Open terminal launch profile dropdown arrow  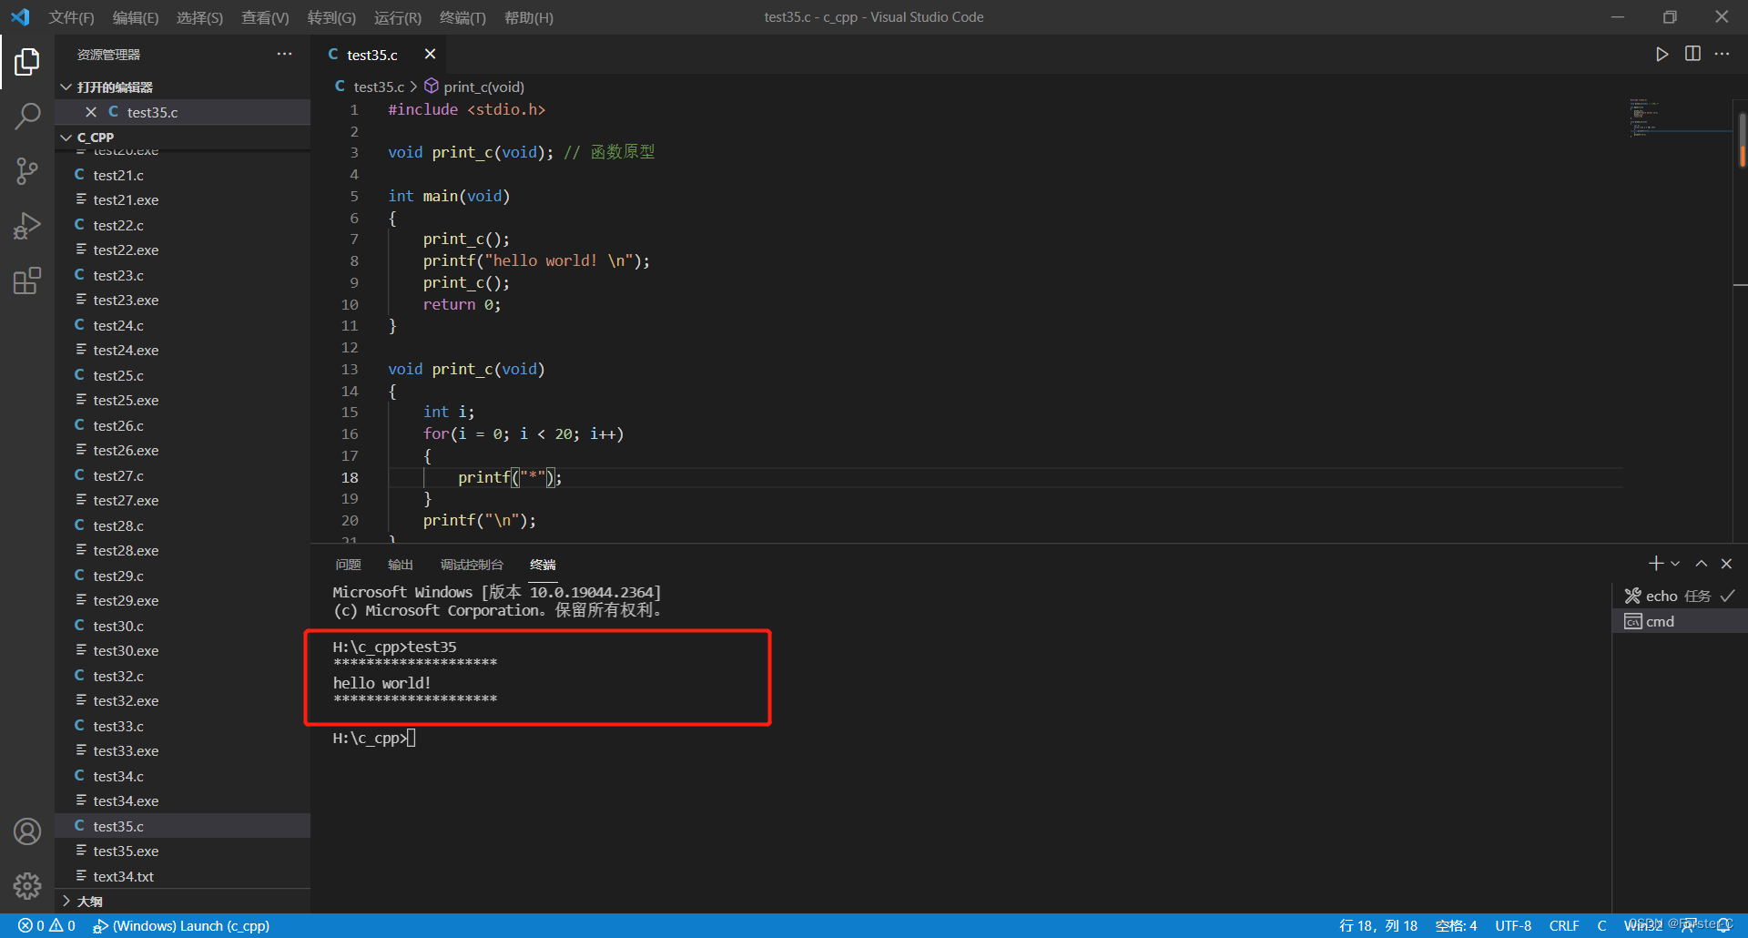coord(1675,564)
